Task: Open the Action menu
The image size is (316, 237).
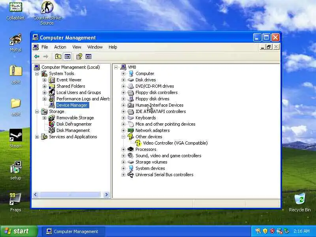Action: click(x=60, y=47)
